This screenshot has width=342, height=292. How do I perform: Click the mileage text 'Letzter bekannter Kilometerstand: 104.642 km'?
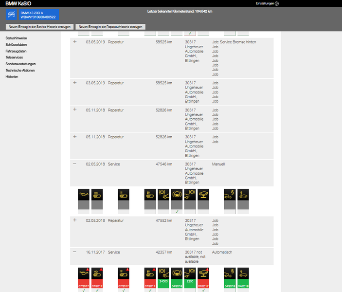(x=180, y=11)
